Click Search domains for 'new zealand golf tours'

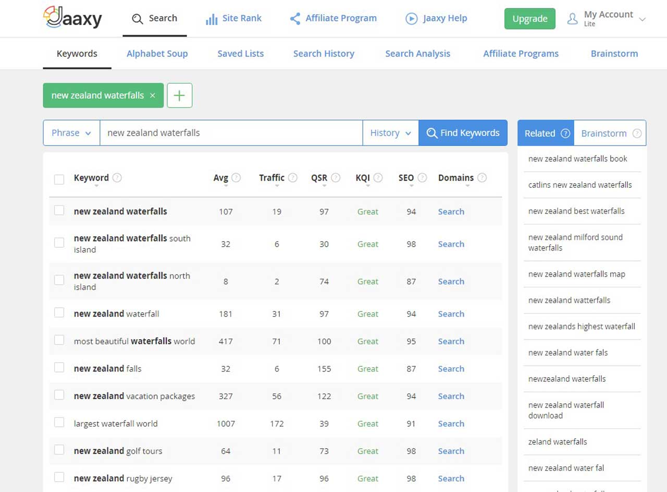pyautogui.click(x=451, y=451)
